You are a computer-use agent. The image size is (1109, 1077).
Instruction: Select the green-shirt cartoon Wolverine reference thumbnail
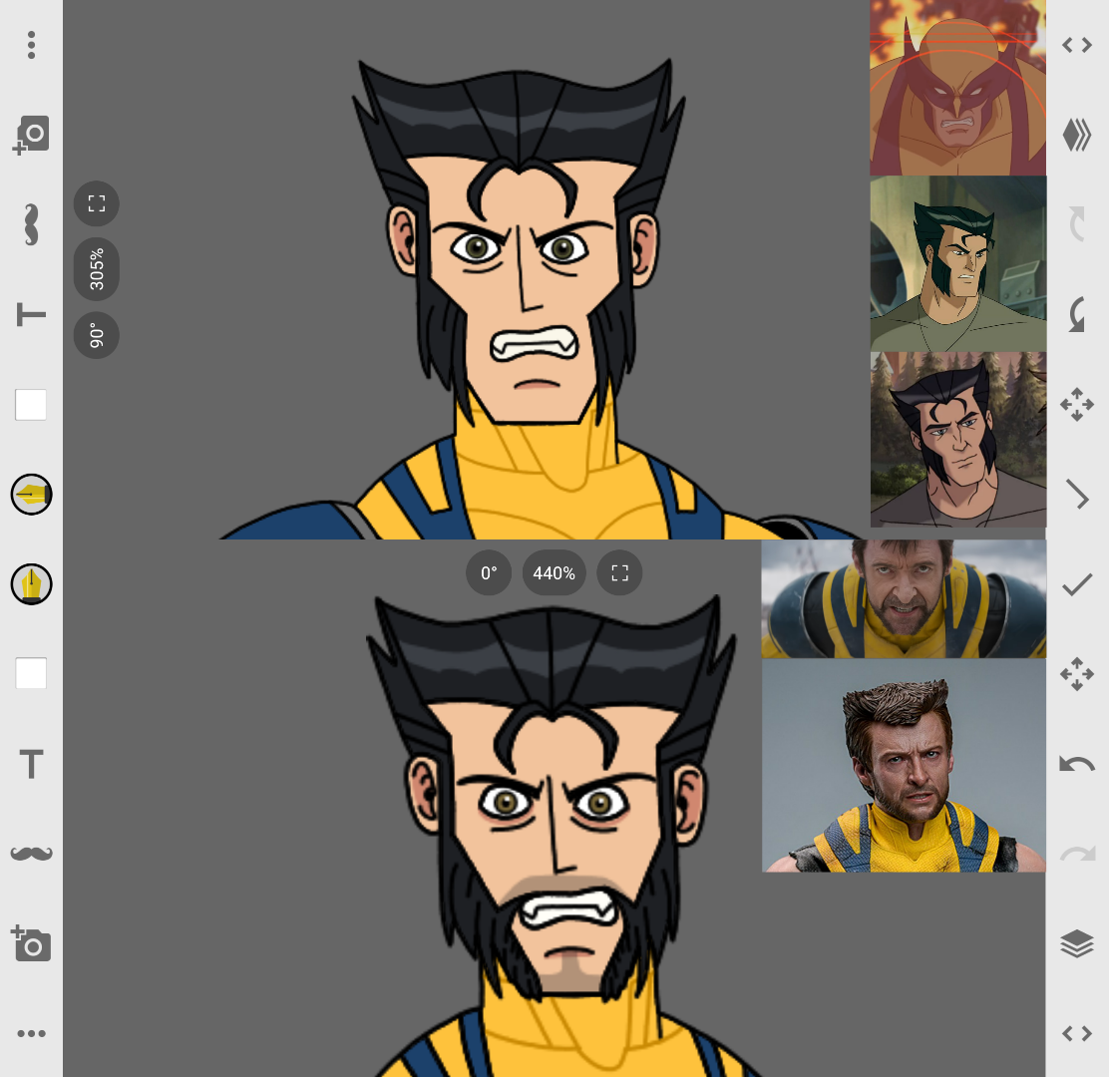tap(957, 263)
